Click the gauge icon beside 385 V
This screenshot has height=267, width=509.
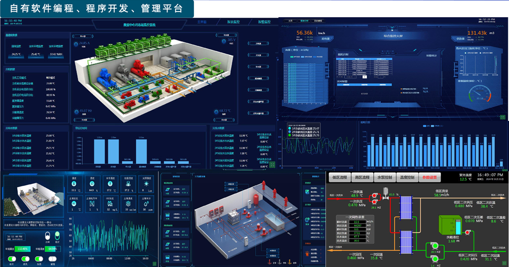[223, 41]
